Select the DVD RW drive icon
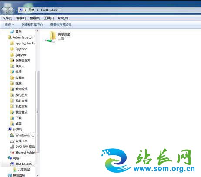The image size is (201, 177). coord(12,147)
